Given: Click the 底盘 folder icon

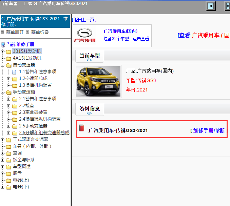Looking at the screenshot, I should (8, 173).
